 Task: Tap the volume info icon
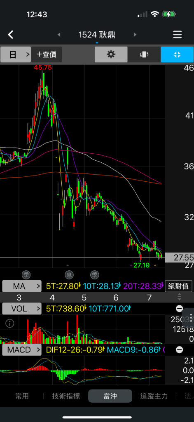click(x=10, y=324)
